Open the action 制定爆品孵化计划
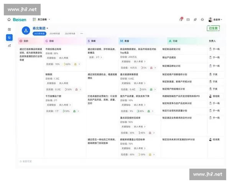230x184 pixels. click(x=171, y=66)
